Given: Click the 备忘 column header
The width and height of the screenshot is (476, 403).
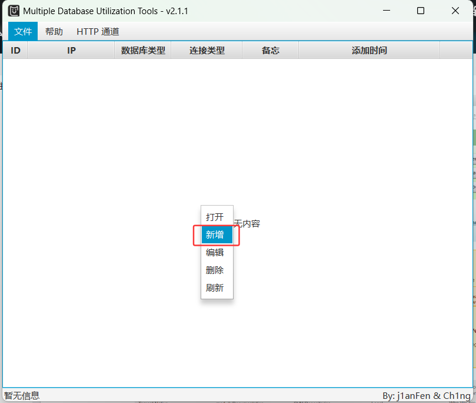Looking at the screenshot, I should click(x=270, y=51).
